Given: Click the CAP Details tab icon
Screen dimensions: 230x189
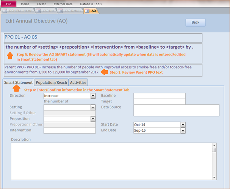Looking at the screenshot, I should tap(60, 11).
